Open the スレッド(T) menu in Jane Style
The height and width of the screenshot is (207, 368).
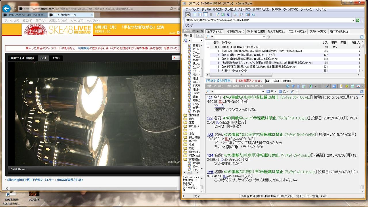[244, 9]
